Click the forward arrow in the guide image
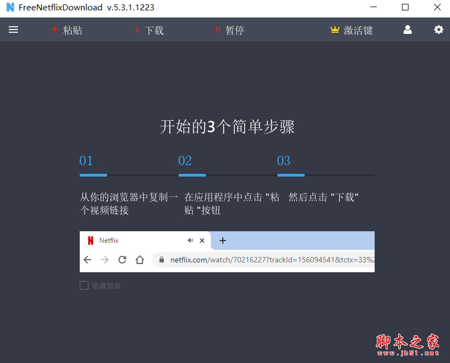The image size is (450, 363). point(105,260)
